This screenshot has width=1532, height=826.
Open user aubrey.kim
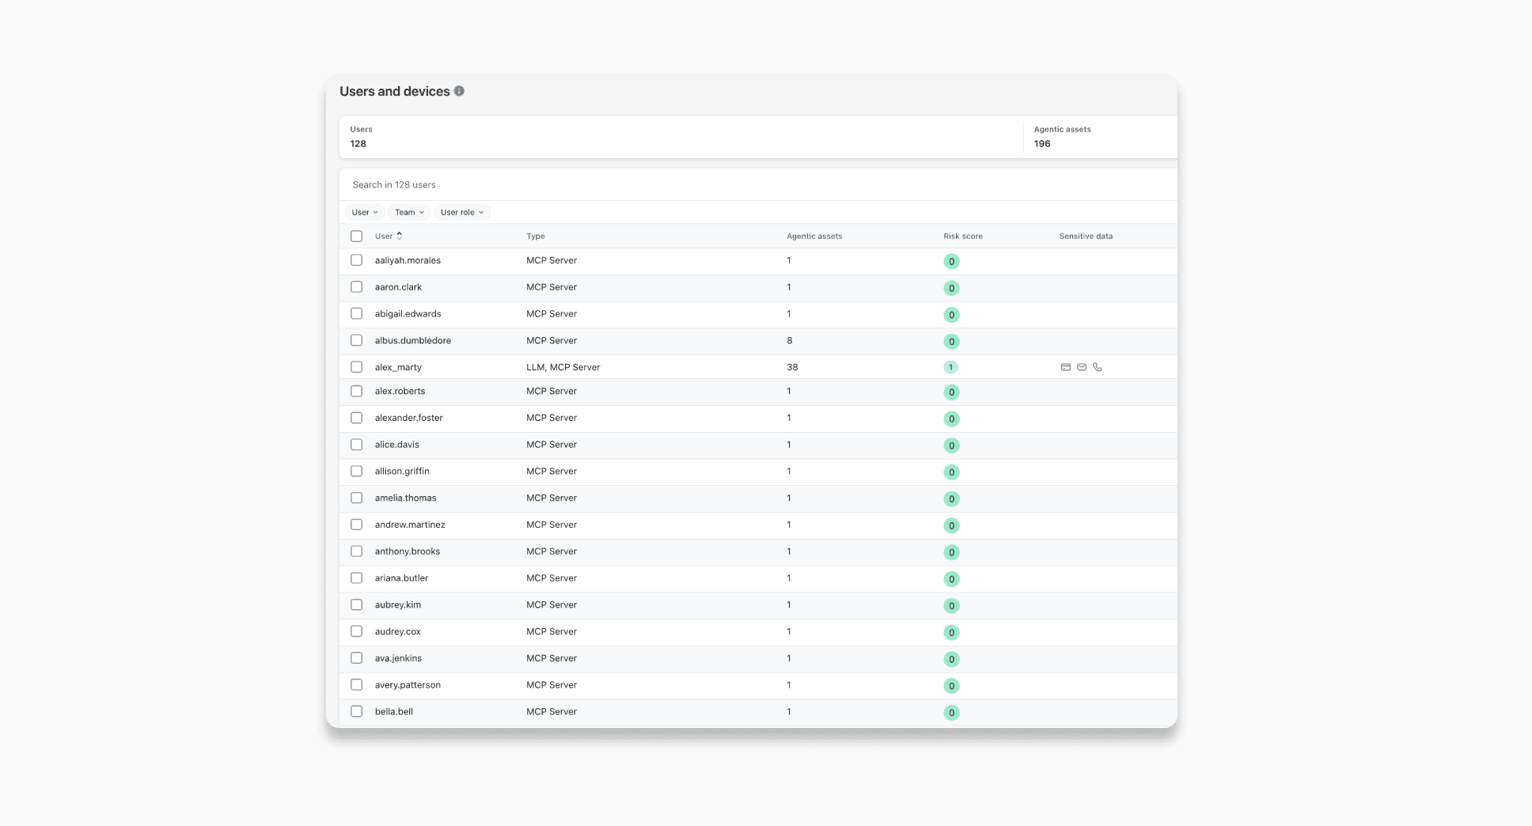(398, 604)
